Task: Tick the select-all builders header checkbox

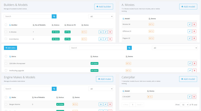Action: click(6, 25)
